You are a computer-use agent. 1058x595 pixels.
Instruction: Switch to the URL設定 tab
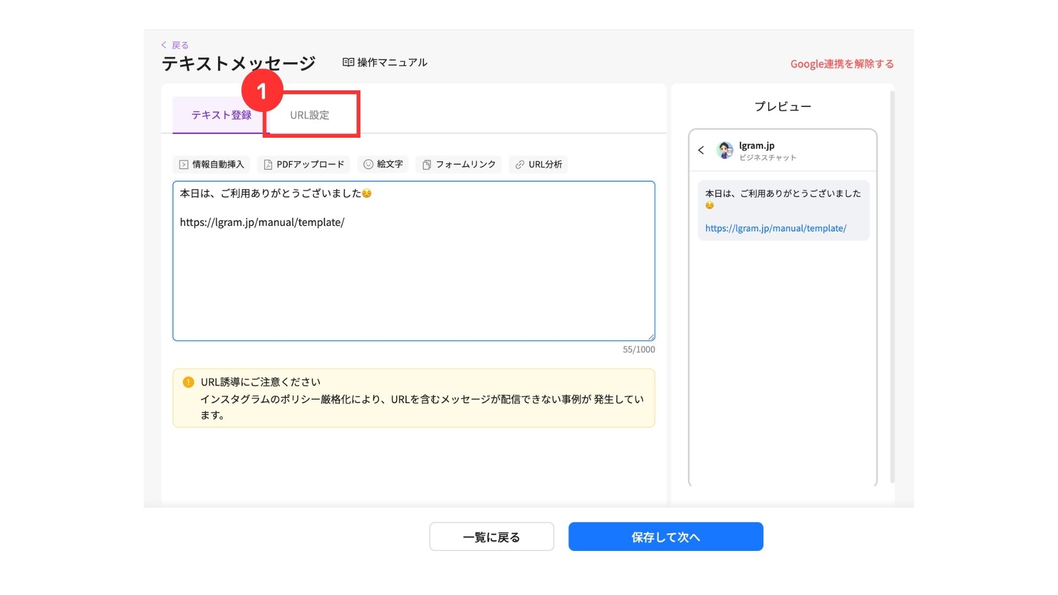point(310,115)
